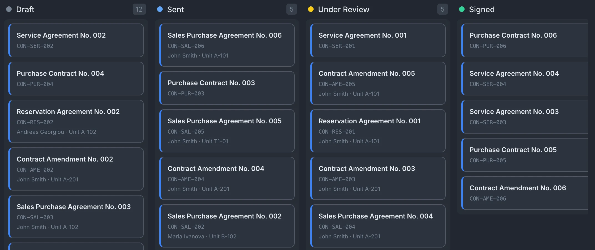The width and height of the screenshot is (595, 250).
Task: Open Service Agreement No. 003 card
Action: (x=525, y=117)
